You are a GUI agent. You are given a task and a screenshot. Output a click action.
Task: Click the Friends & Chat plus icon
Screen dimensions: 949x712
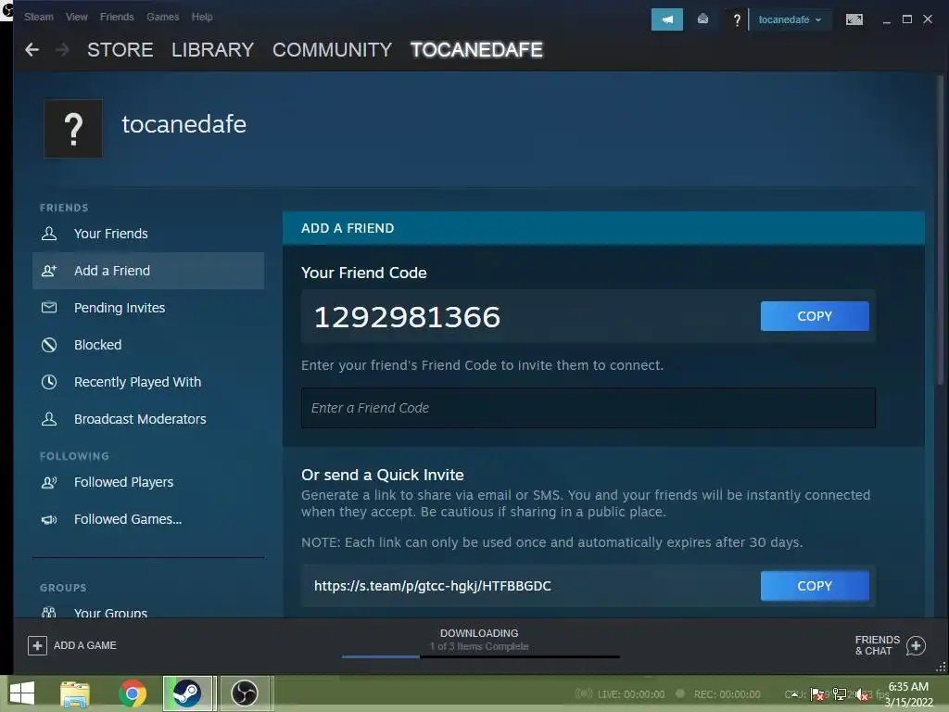pos(916,646)
